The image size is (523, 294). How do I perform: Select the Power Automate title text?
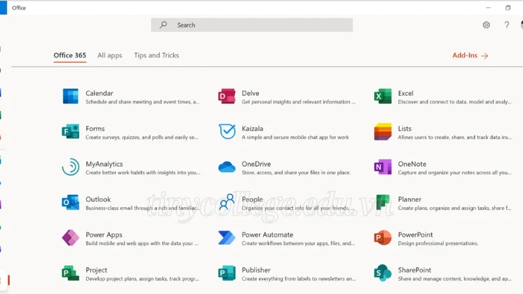pos(267,235)
